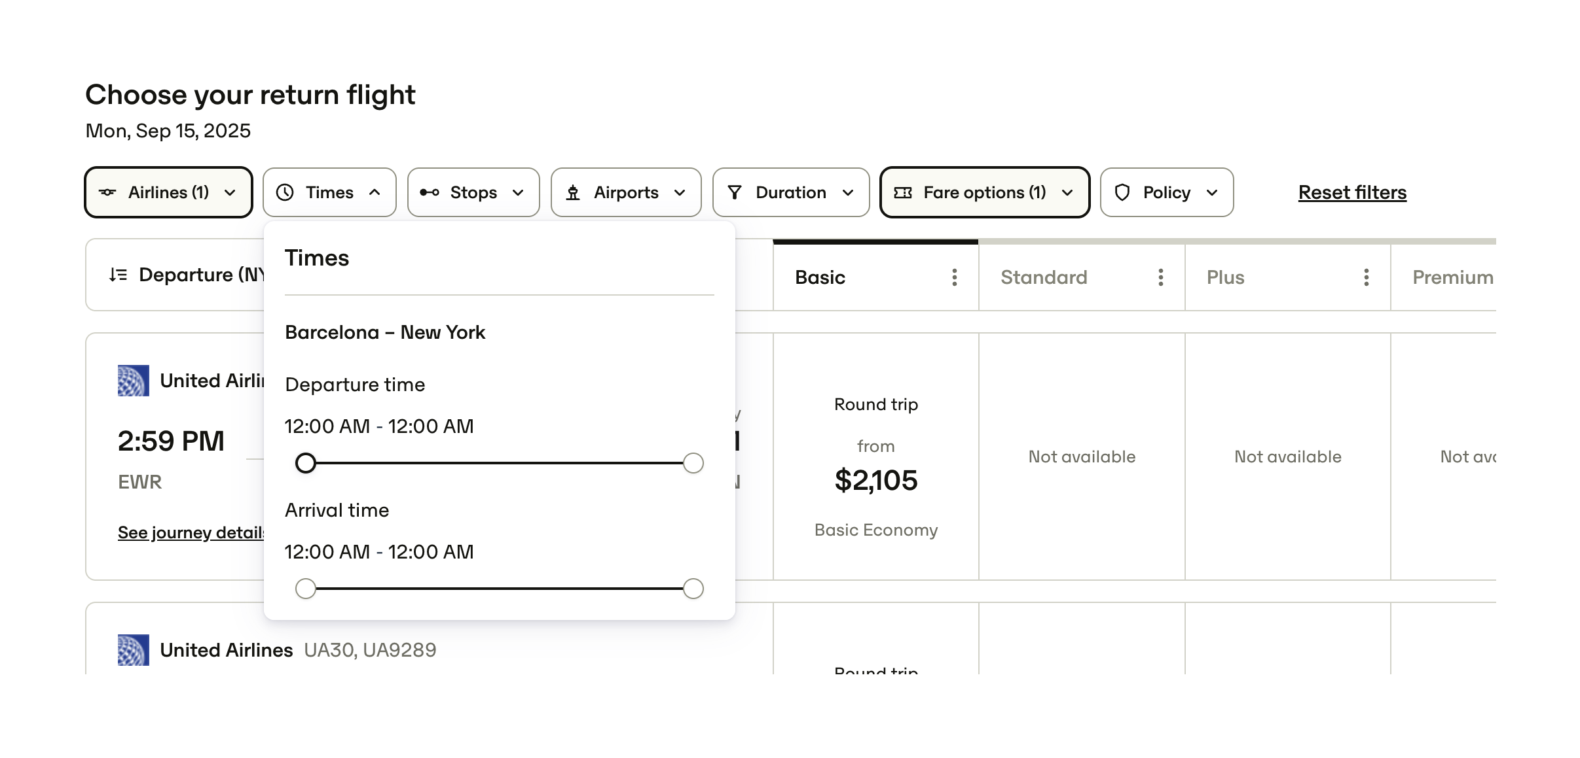Image resolution: width=1580 pixels, height=758 pixels.
Task: Select the Plus fare tab
Action: click(1225, 277)
